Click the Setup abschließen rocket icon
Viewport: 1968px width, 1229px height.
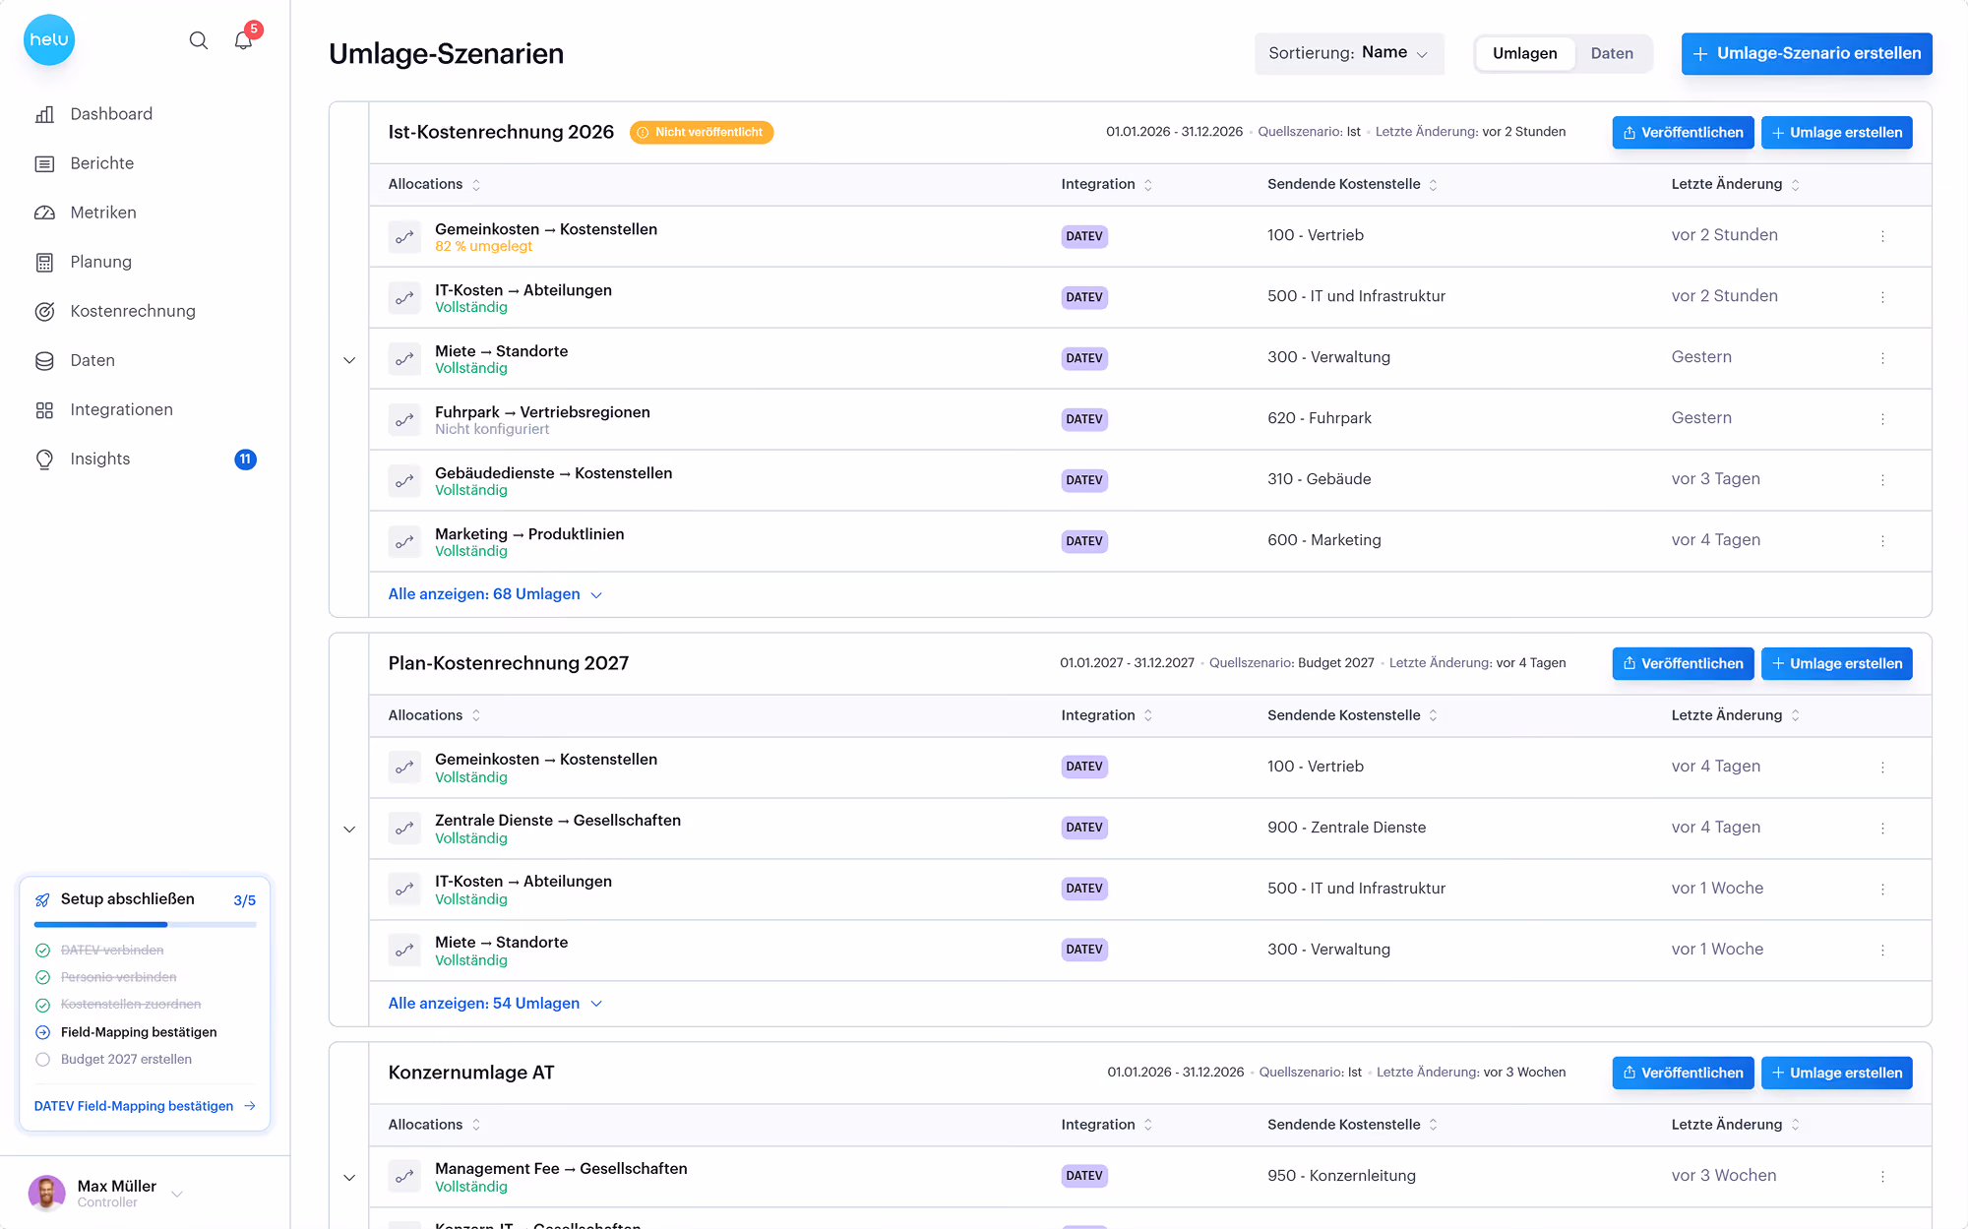pyautogui.click(x=42, y=899)
